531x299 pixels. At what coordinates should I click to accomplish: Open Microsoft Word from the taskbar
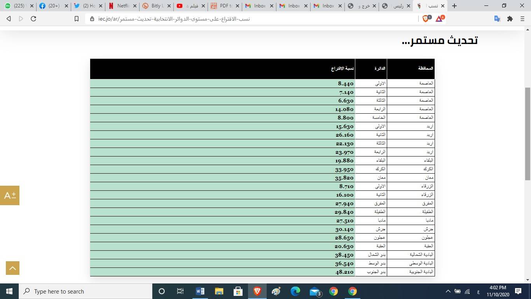tap(200, 291)
